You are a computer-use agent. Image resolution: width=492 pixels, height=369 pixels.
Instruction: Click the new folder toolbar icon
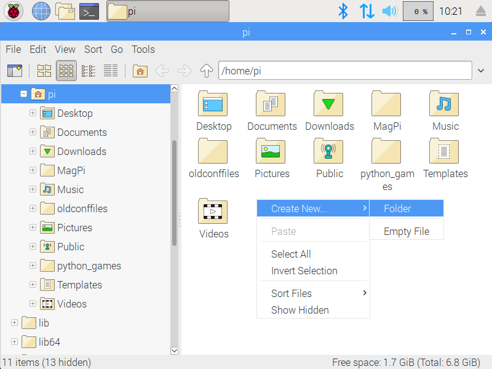coord(15,71)
